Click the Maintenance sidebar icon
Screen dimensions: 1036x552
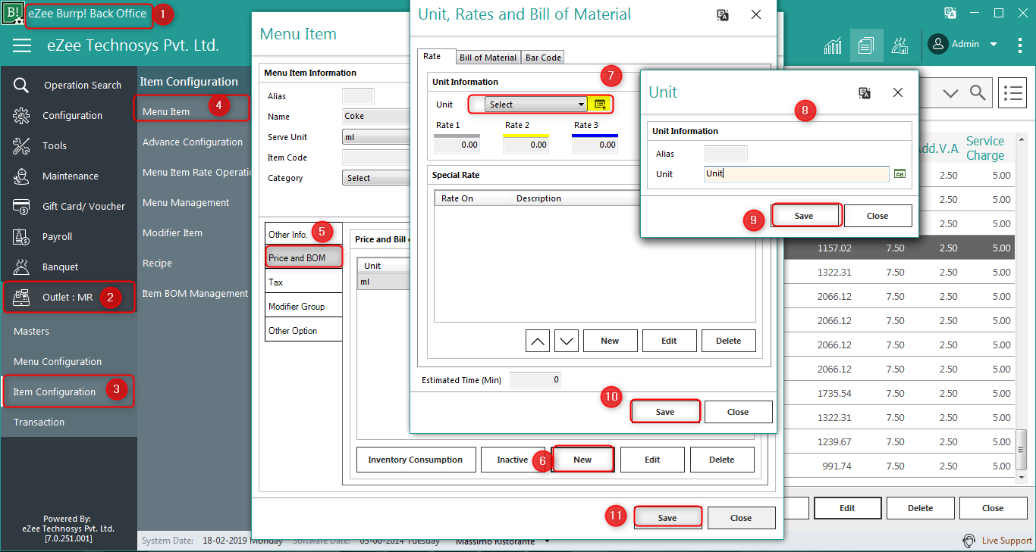point(21,176)
